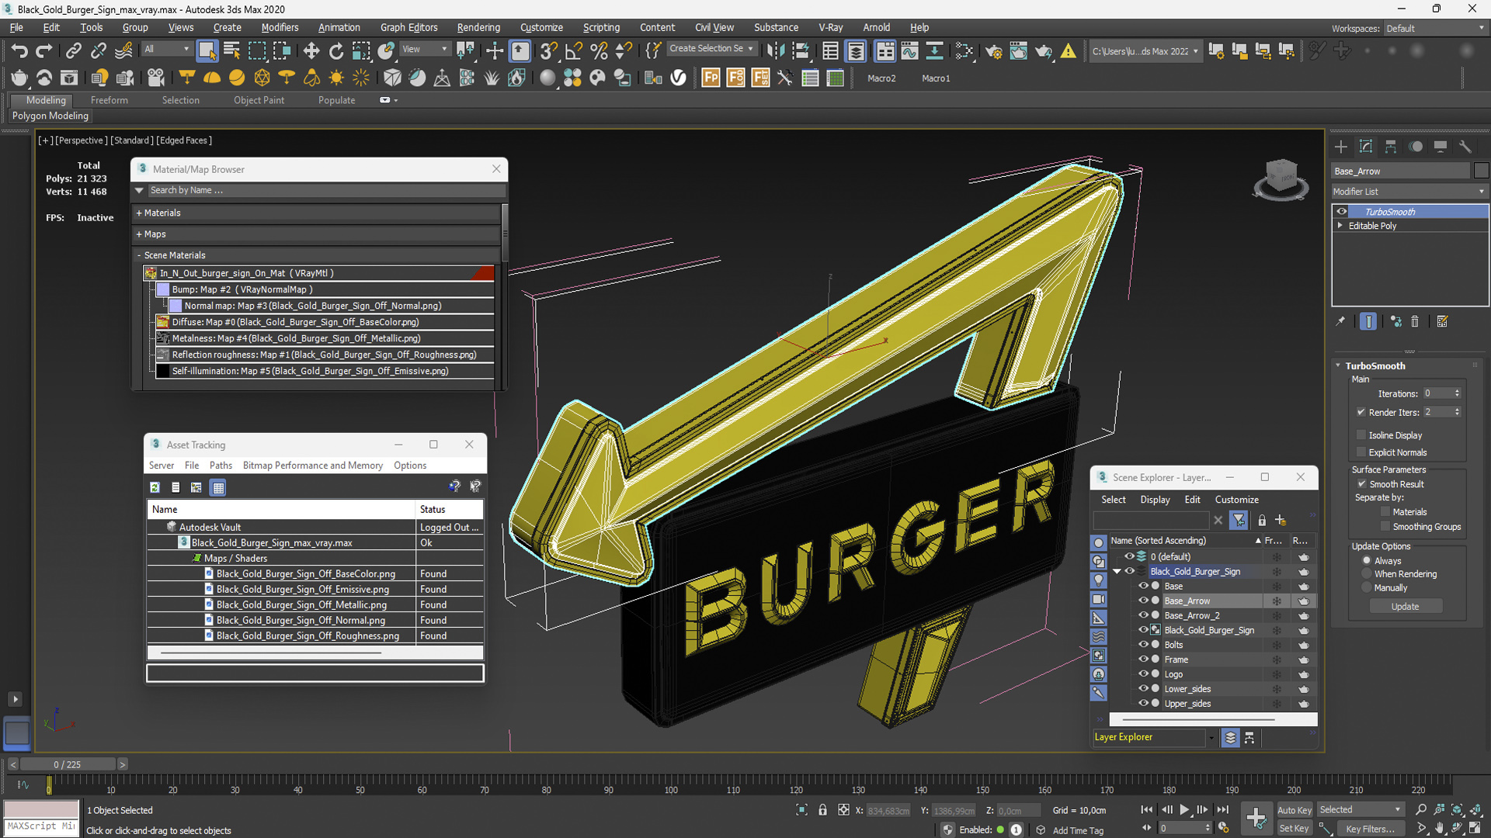Toggle the Angle Snap icon
The image size is (1491, 838).
click(573, 51)
